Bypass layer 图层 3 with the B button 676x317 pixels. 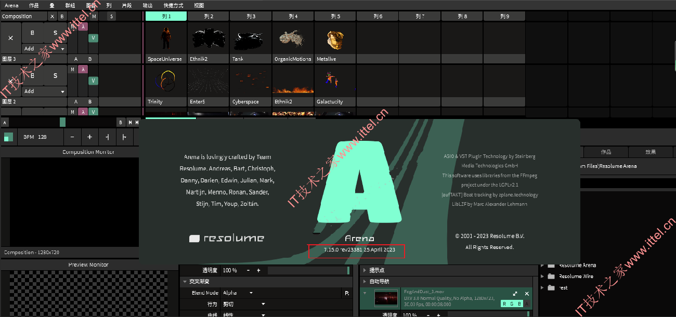(x=32, y=33)
